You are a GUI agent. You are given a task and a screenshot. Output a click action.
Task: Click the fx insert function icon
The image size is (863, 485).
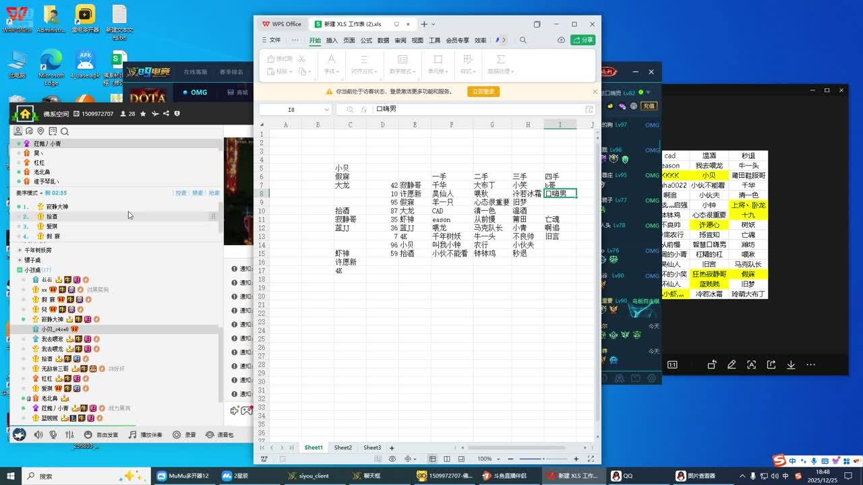363,109
